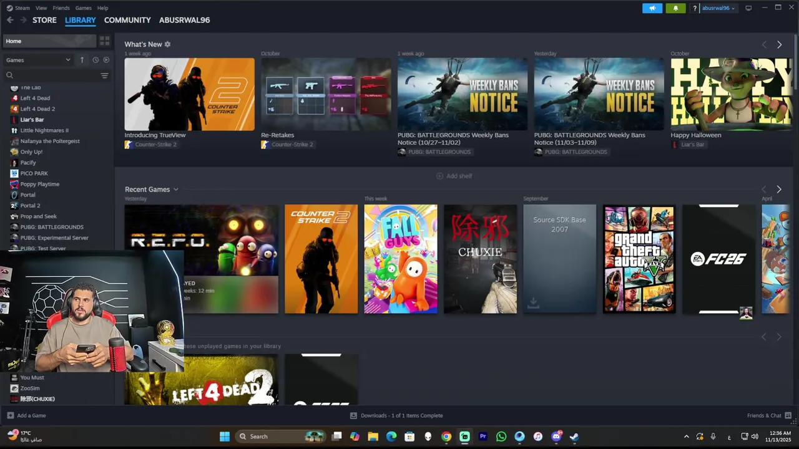Click Steam icon in the taskbar

tap(574, 437)
